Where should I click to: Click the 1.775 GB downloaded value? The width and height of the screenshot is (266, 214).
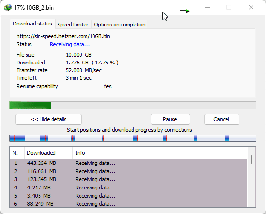pyautogui.click(x=92, y=63)
